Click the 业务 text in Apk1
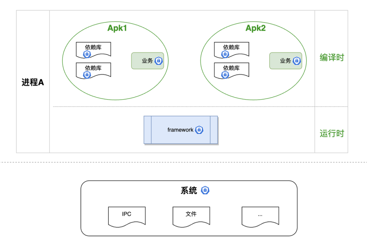 click(x=147, y=61)
